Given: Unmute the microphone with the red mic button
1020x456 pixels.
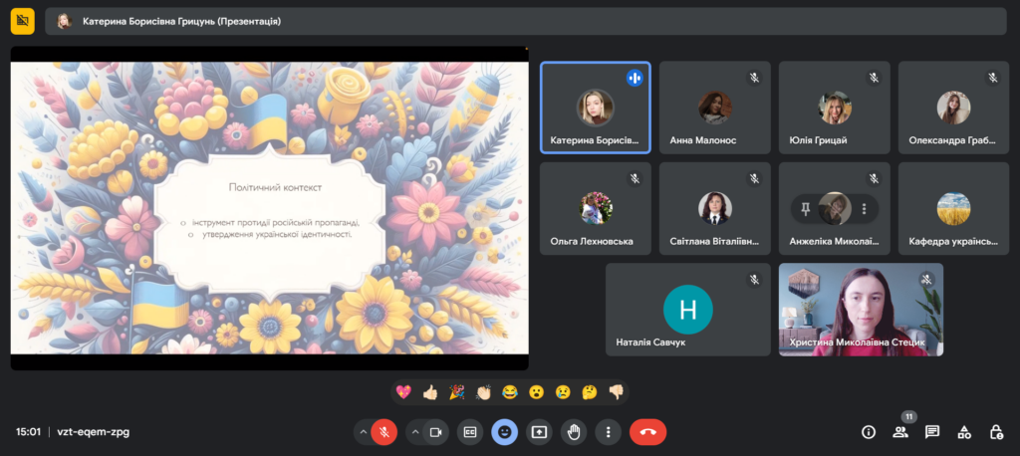Looking at the screenshot, I should coord(383,432).
